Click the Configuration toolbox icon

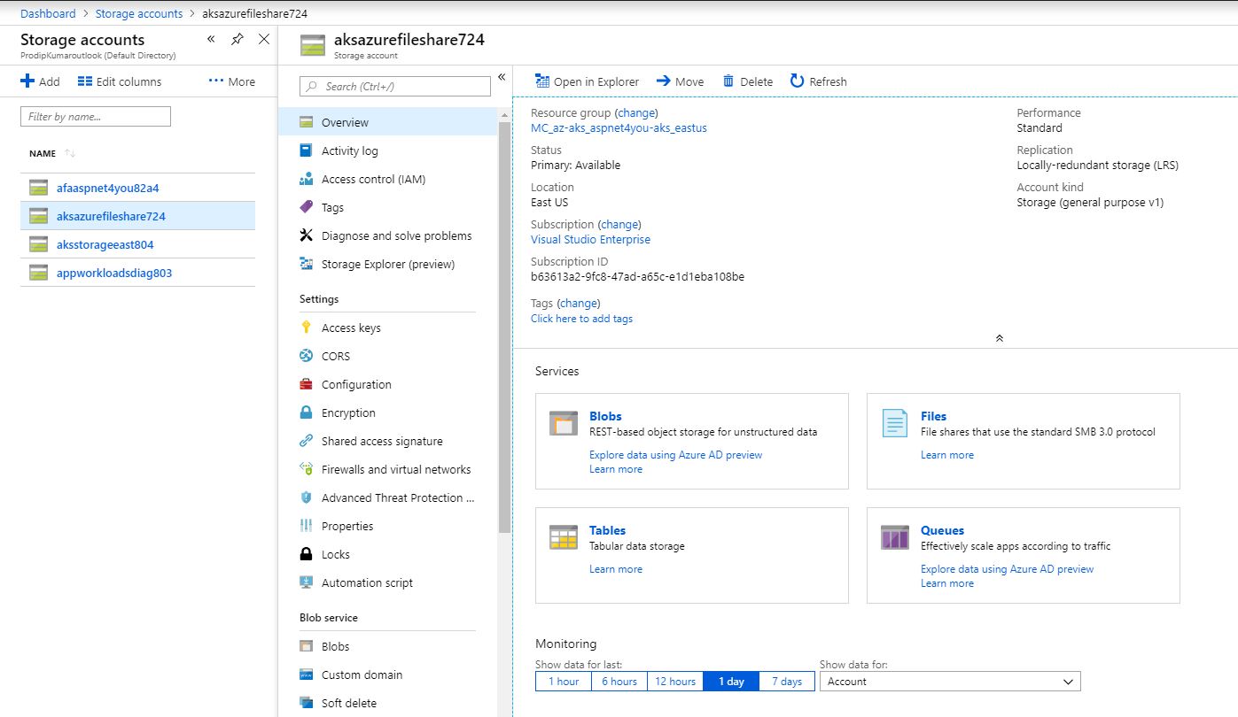306,384
